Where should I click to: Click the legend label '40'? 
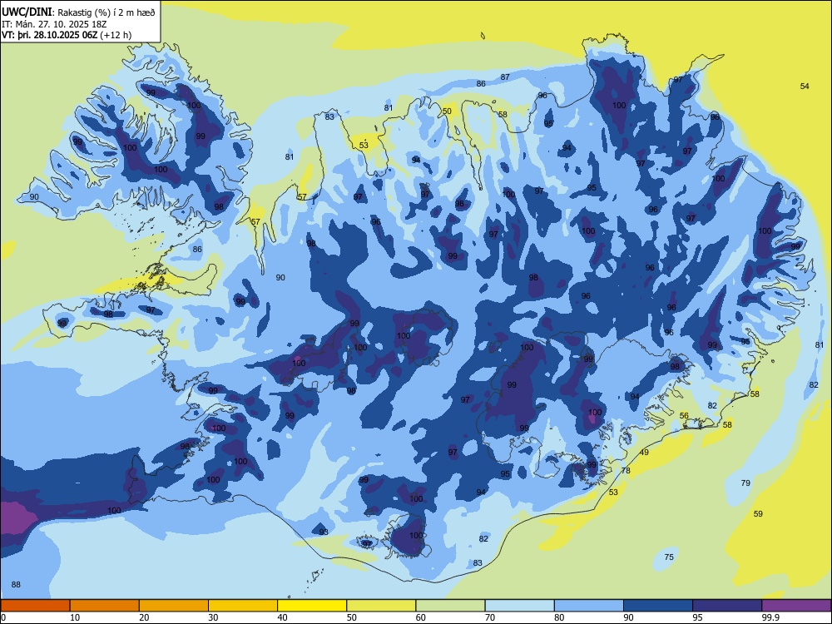pos(283,617)
